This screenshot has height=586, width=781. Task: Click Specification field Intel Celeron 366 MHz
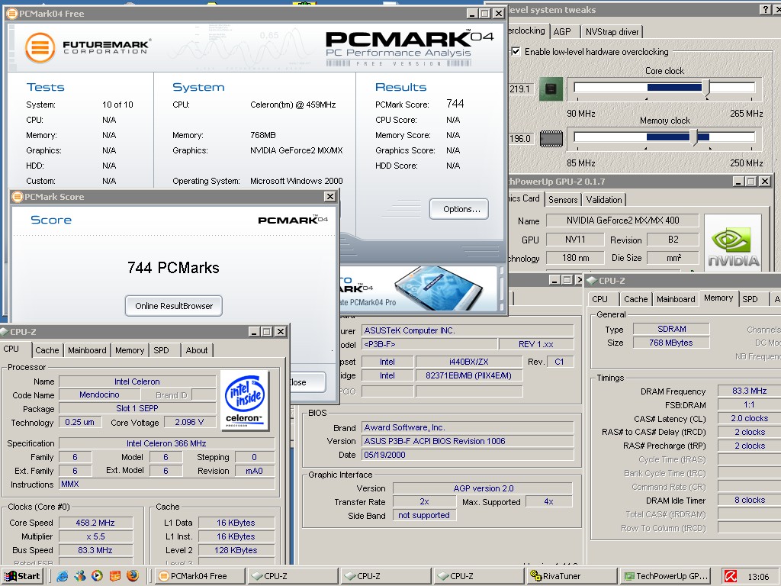pyautogui.click(x=166, y=443)
